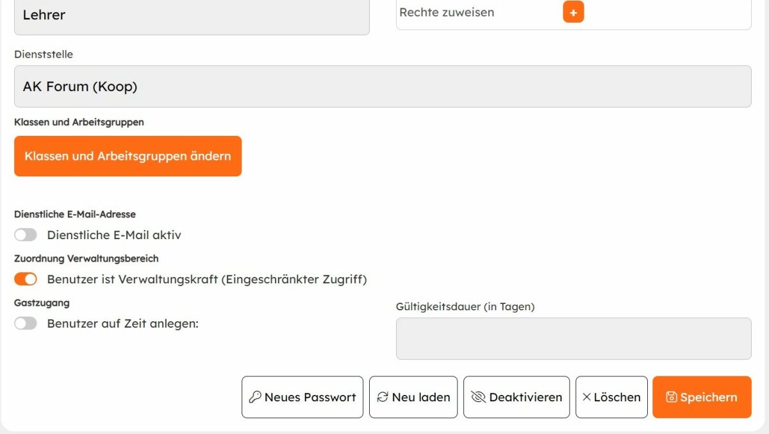The width and height of the screenshot is (769, 434).
Task: Choose the Deaktivieren button label
Action: coord(525,397)
